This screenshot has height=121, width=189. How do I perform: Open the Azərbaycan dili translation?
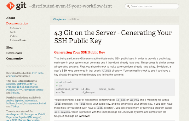[x=15, y=114]
